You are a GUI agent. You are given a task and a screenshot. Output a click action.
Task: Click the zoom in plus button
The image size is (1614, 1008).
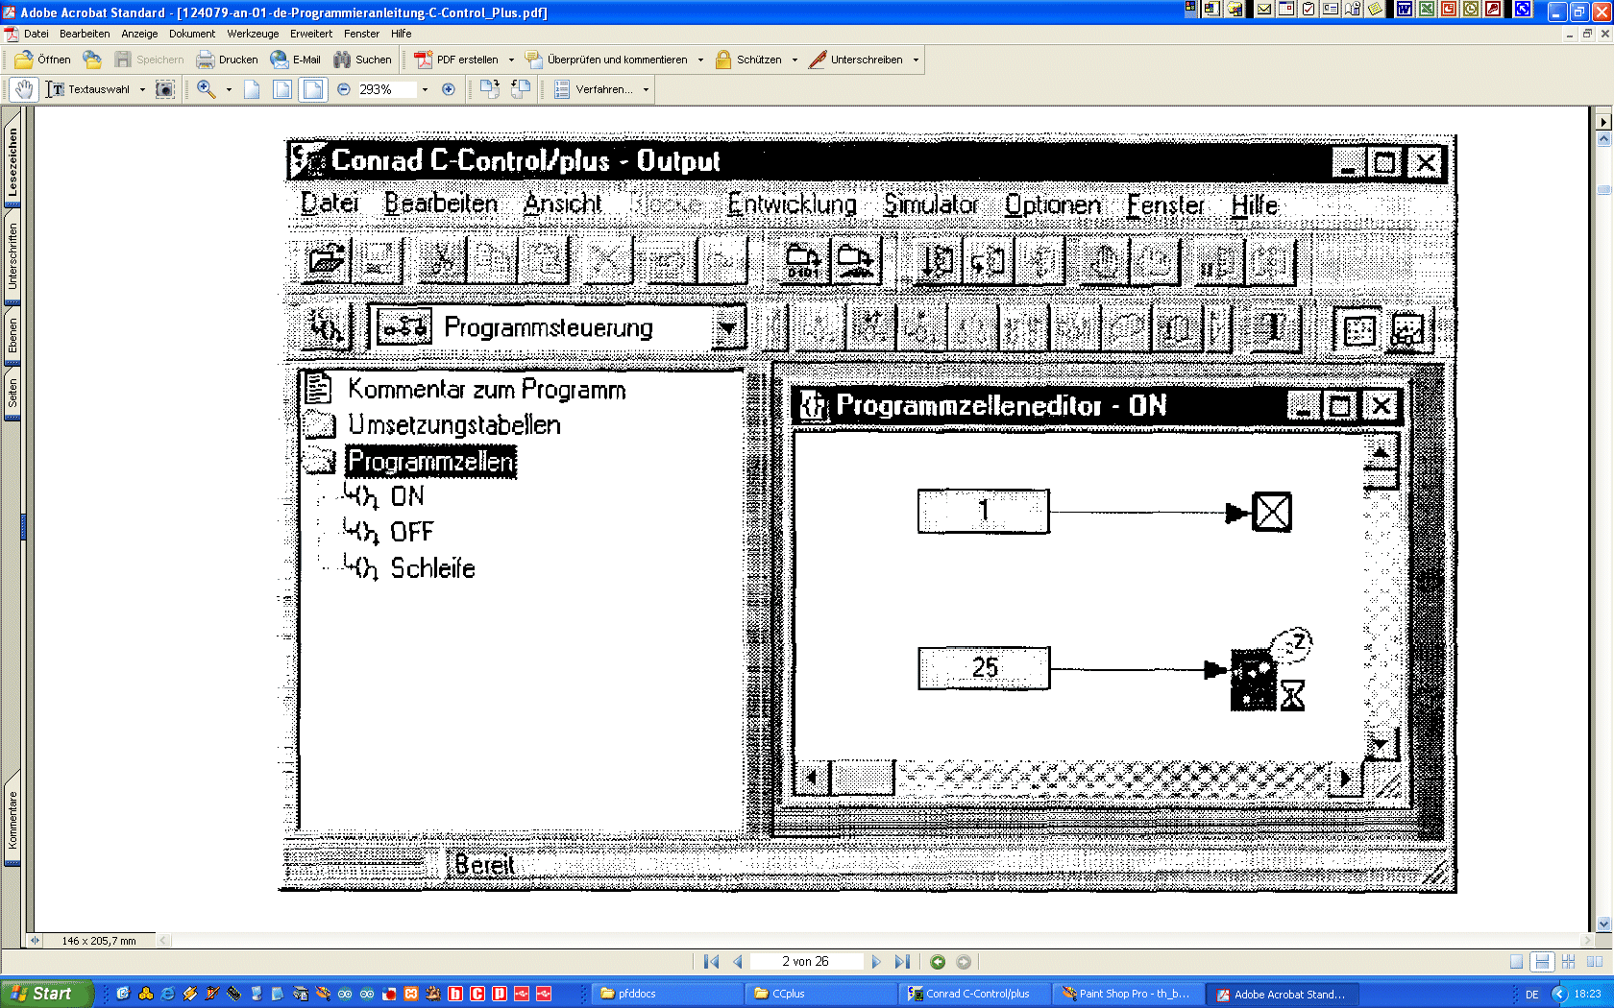click(448, 89)
